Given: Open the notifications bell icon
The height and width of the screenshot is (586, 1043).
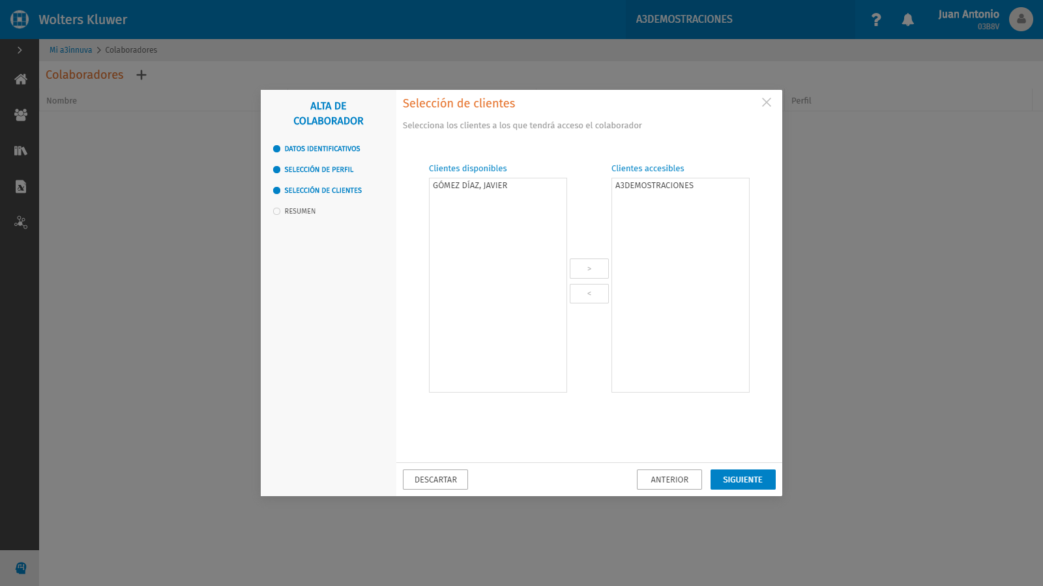Looking at the screenshot, I should click(907, 20).
